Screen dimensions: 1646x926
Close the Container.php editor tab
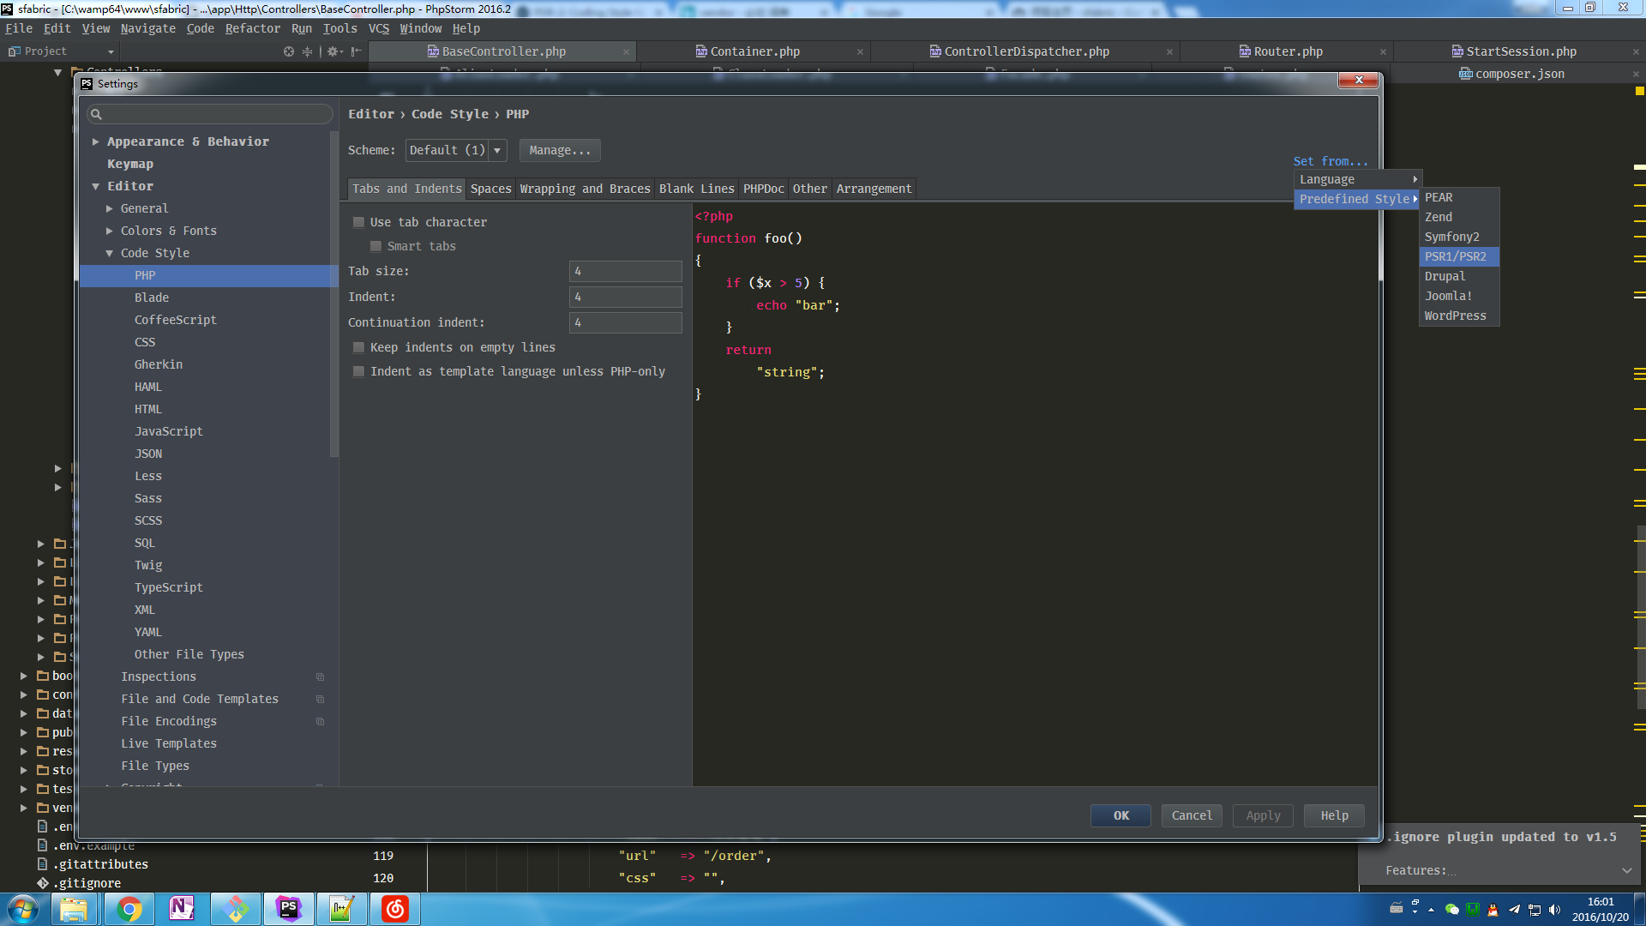click(x=860, y=52)
